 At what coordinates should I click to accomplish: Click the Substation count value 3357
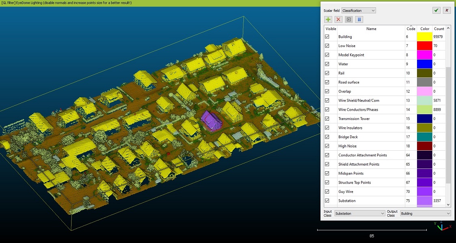[x=437, y=200]
